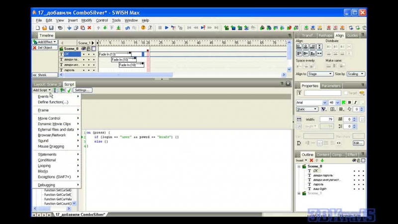The width and height of the screenshot is (398, 224).
Task: Click the red Delete X toolbar icon
Action: [90, 28]
